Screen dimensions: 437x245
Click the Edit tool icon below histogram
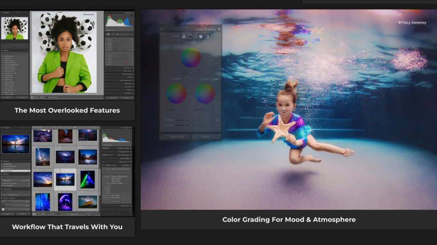108,34
